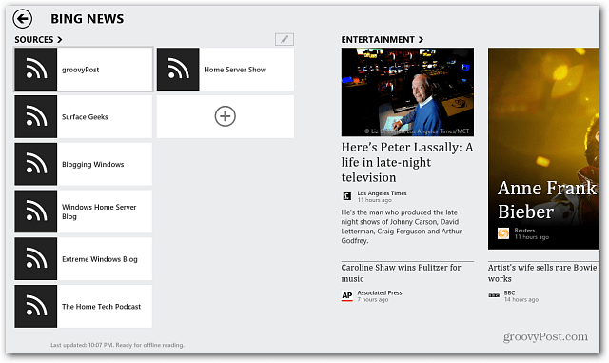Image resolution: width=609 pixels, height=363 pixels.
Task: Click the groovyPost RSS feed icon
Action: pos(36,70)
